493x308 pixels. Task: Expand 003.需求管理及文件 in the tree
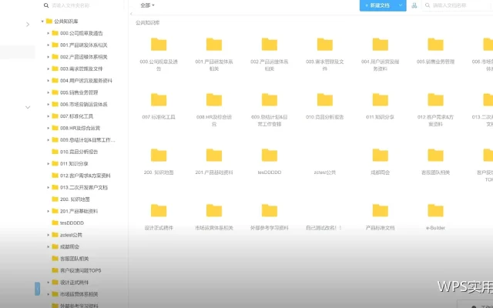point(48,69)
